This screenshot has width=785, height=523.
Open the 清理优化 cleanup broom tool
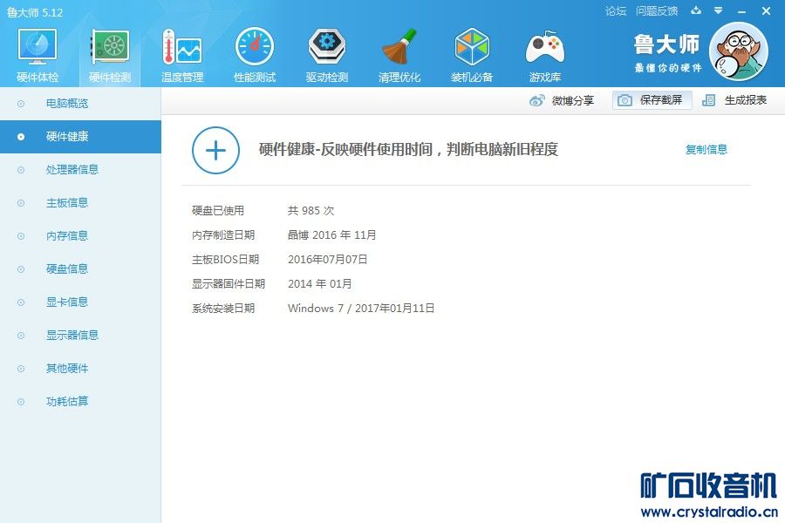399,55
